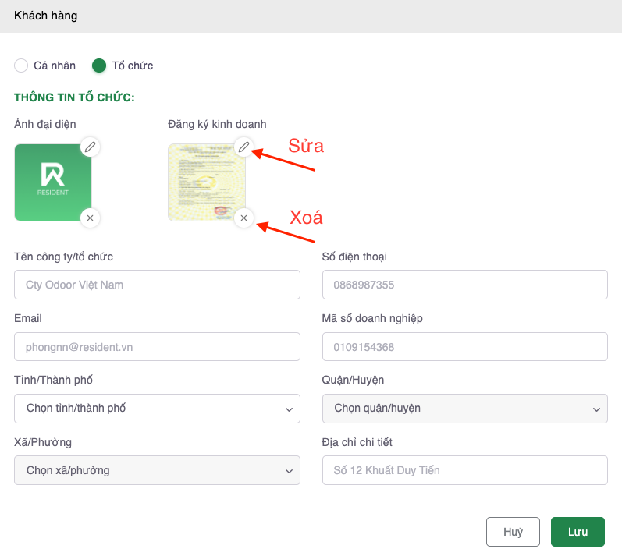Focus the Email input field
This screenshot has height=556, width=622.
point(157,346)
